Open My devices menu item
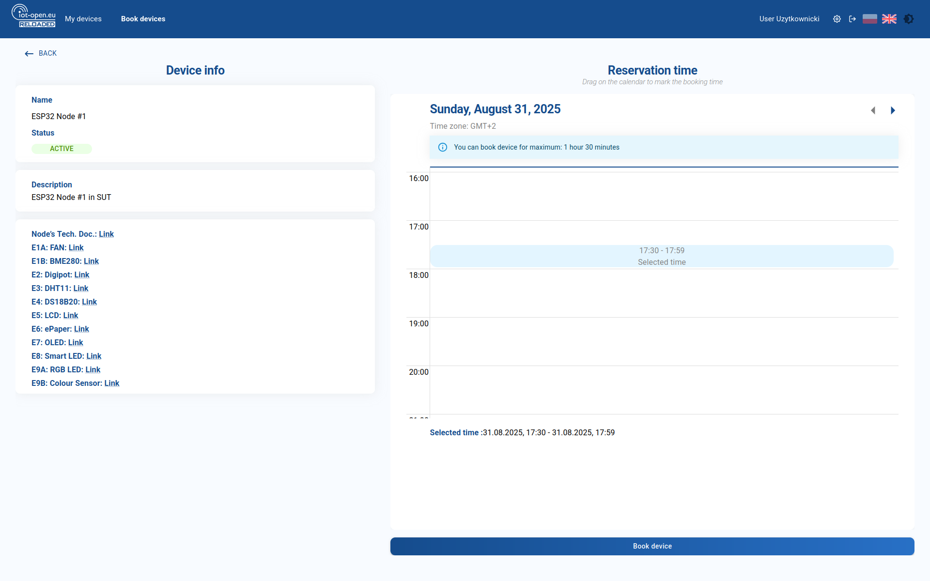 click(83, 19)
